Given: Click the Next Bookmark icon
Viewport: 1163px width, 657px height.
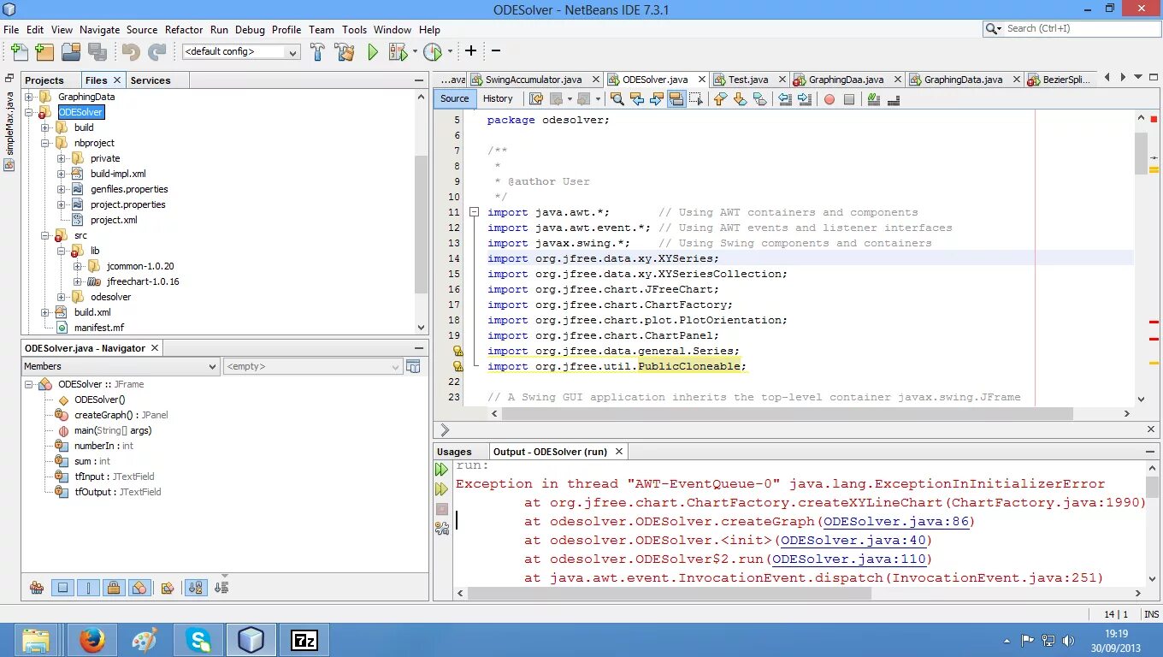Looking at the screenshot, I should coord(740,99).
